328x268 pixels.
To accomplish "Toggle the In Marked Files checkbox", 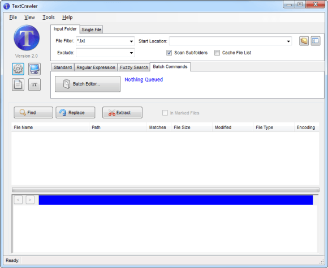I will (165, 113).
